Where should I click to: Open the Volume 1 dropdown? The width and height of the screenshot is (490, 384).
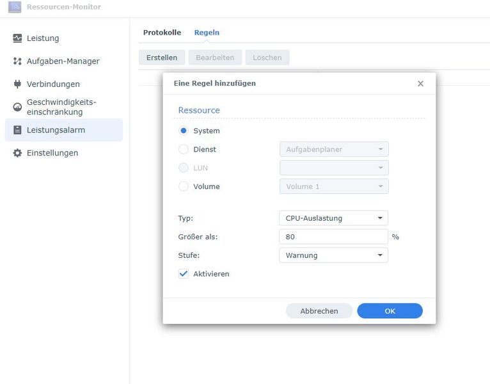tap(334, 186)
